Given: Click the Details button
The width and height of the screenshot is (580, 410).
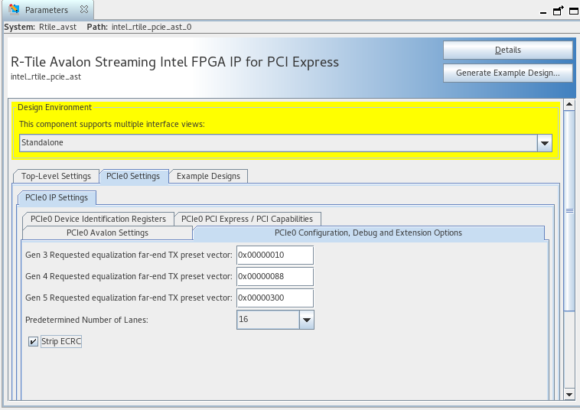Looking at the screenshot, I should coord(507,50).
